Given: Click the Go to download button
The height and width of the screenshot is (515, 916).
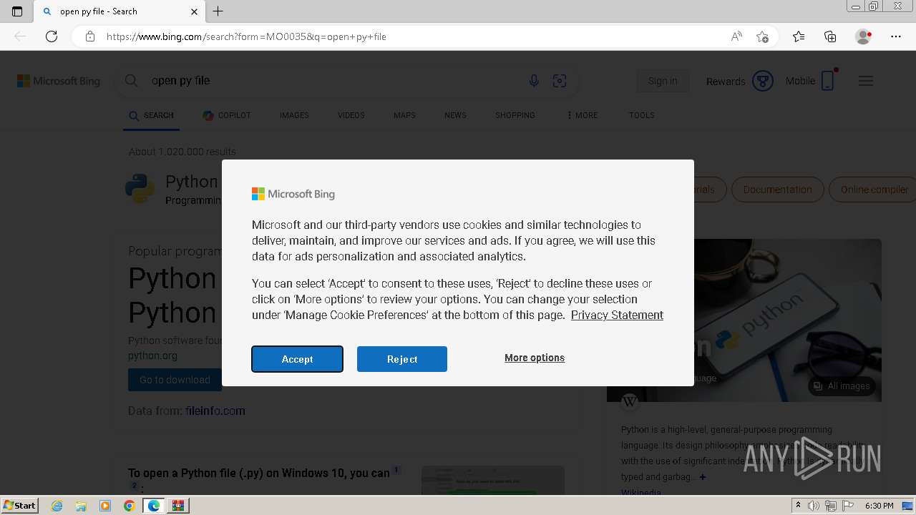Looking at the screenshot, I should (175, 380).
